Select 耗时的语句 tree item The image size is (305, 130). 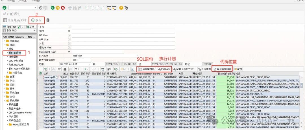15,53
